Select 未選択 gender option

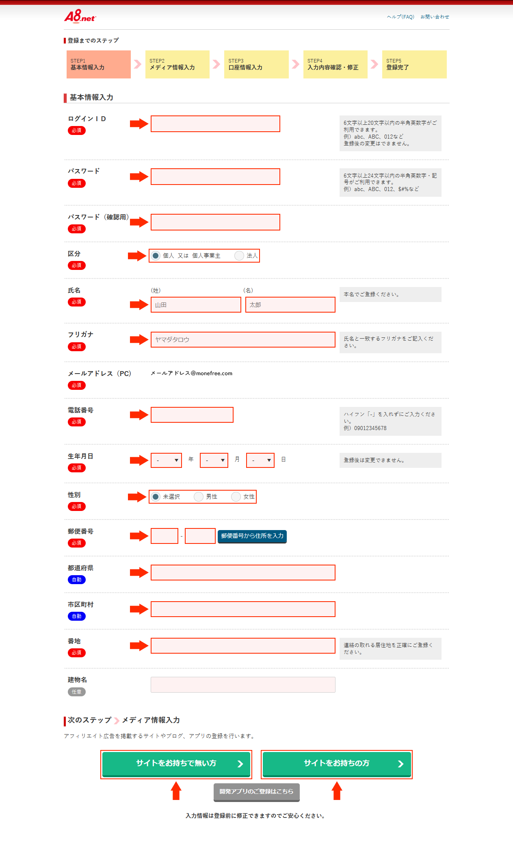156,496
